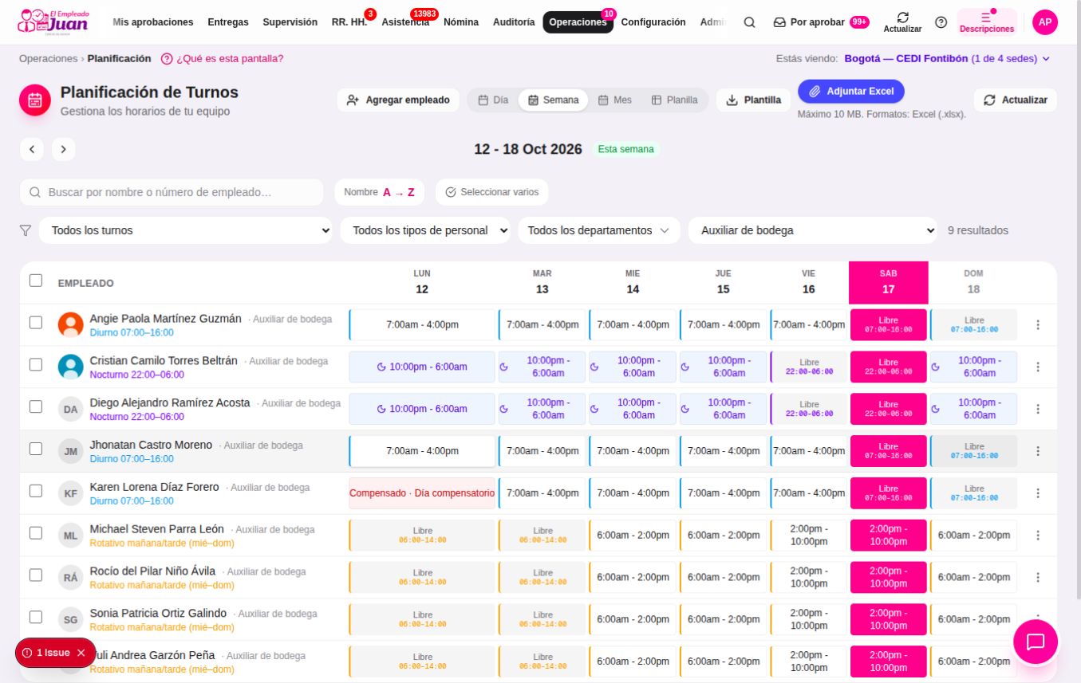Open the Descripciones menu icon
1081x683 pixels.
987,22
